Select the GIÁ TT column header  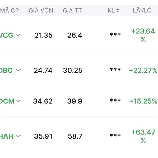click(72, 10)
